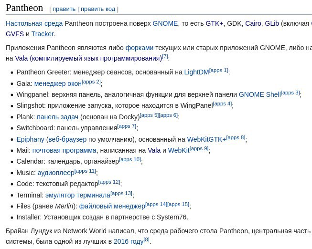Open the 'почтовая программа' link
Viewport: 312px width, 249px height.
[65, 150]
